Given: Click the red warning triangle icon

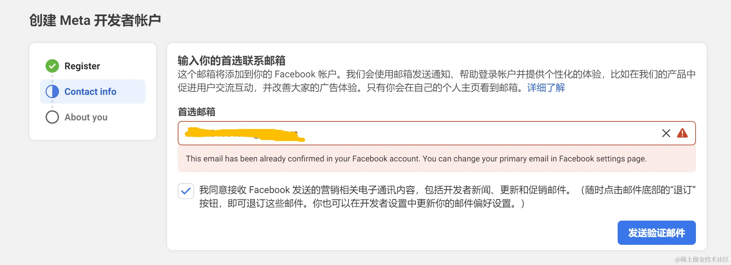Looking at the screenshot, I should tap(682, 133).
